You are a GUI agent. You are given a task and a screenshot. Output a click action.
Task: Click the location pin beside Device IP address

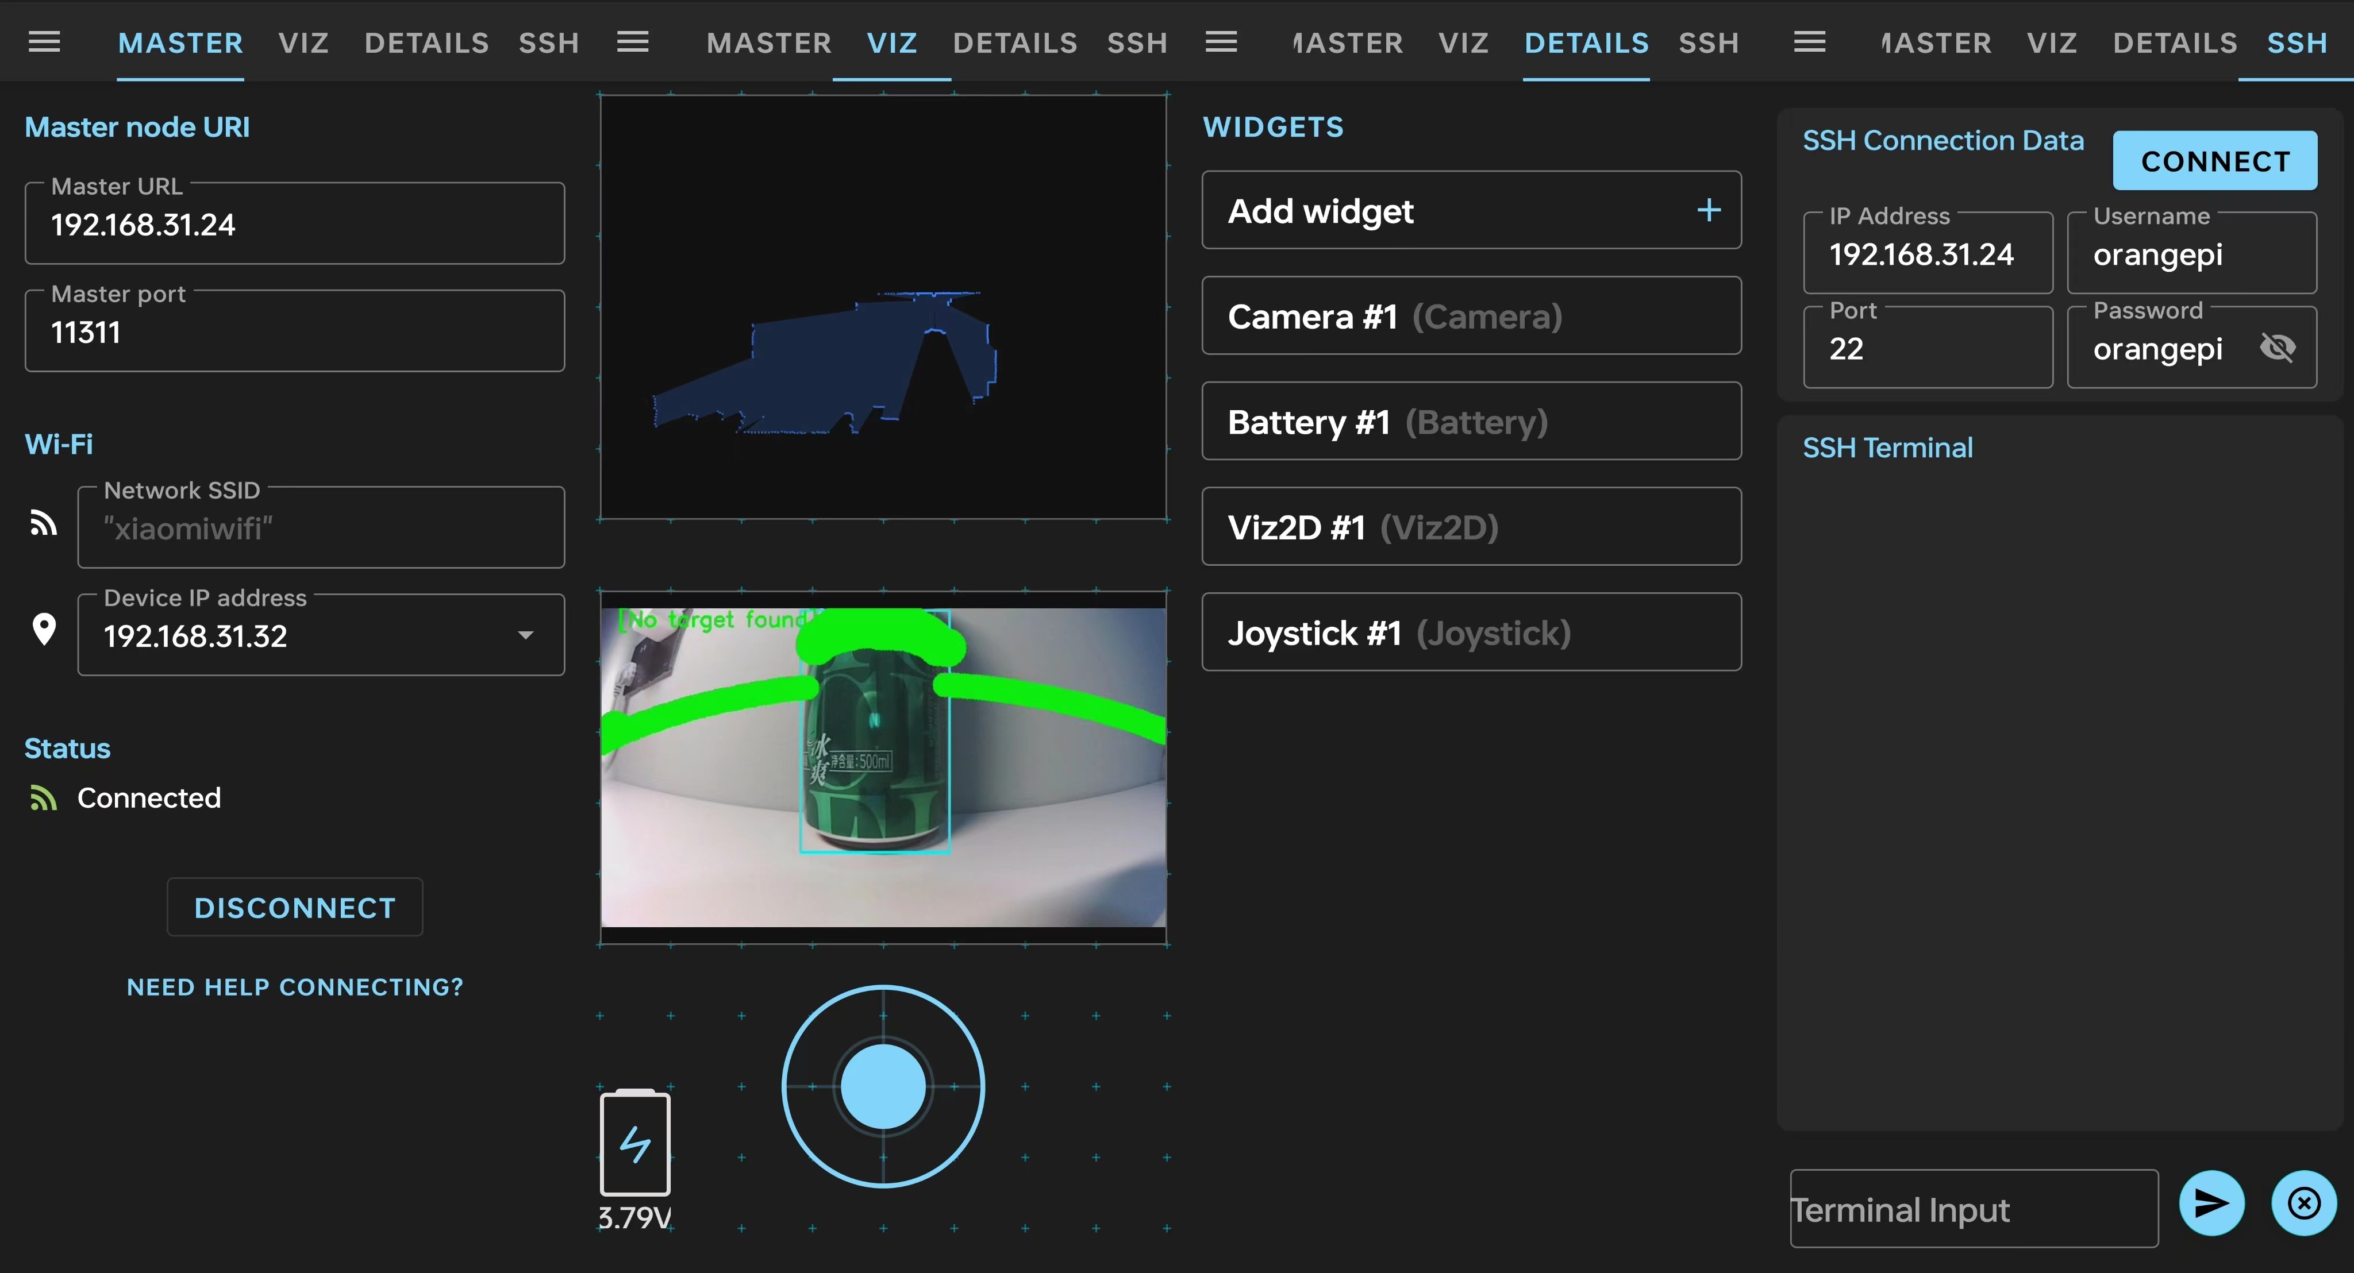(x=44, y=629)
